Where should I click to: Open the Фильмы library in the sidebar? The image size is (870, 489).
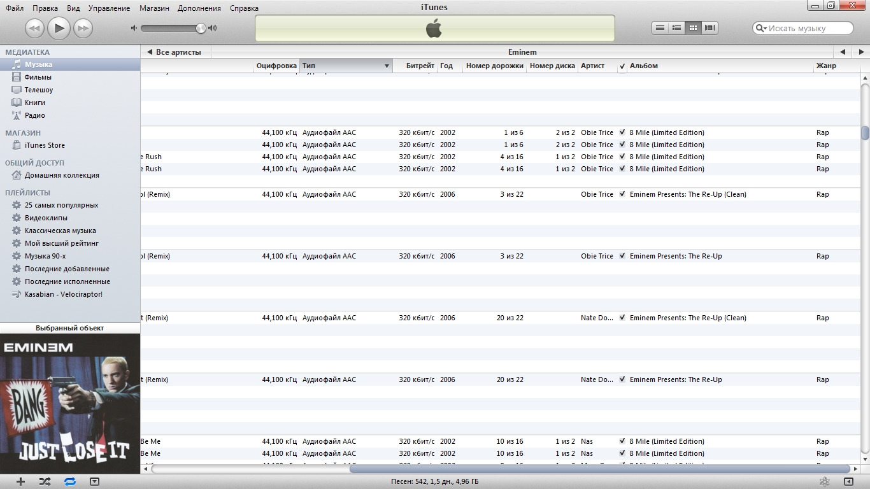click(x=70, y=77)
